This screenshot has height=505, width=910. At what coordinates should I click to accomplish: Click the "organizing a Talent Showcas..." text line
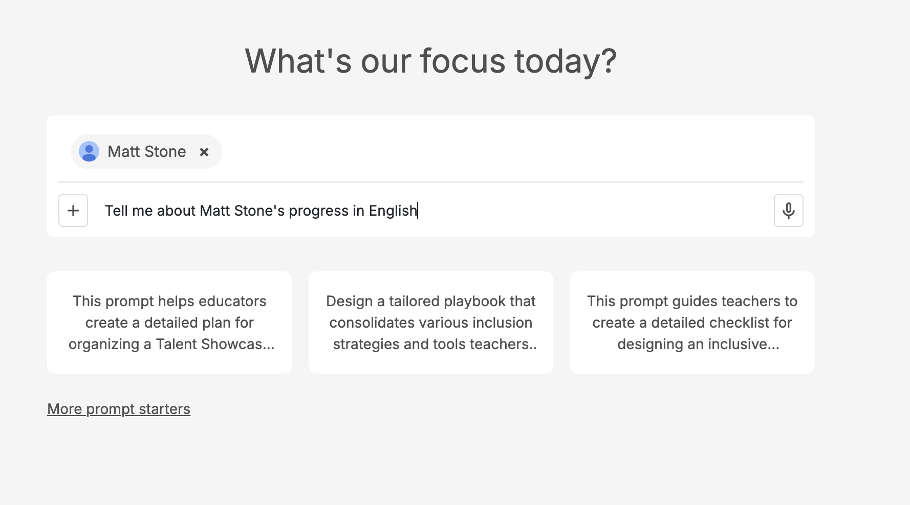(x=171, y=344)
